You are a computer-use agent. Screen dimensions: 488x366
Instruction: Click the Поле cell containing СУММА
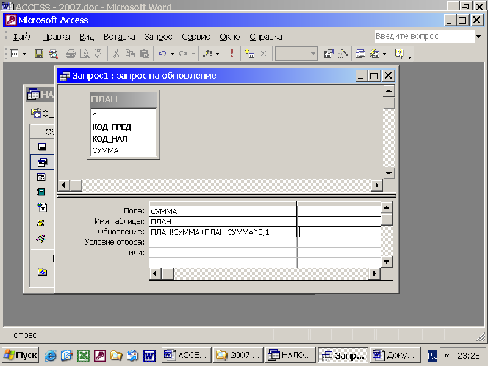click(x=223, y=211)
